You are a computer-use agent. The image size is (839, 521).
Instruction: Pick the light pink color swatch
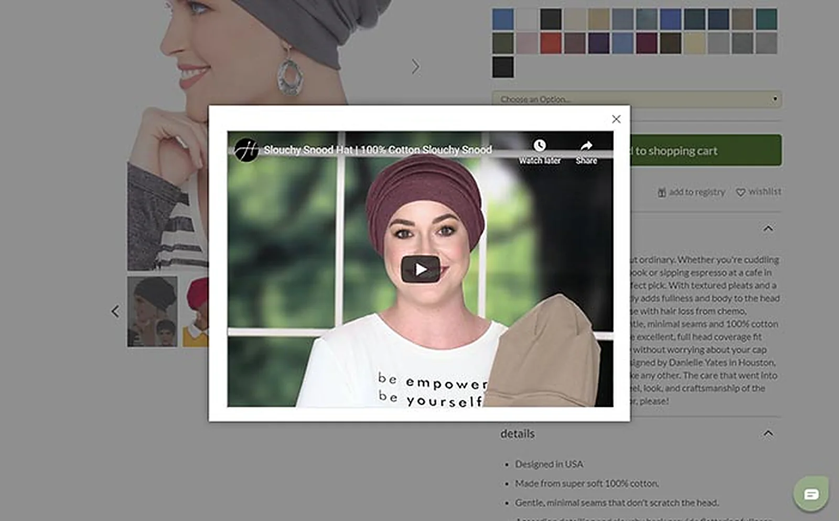527,44
